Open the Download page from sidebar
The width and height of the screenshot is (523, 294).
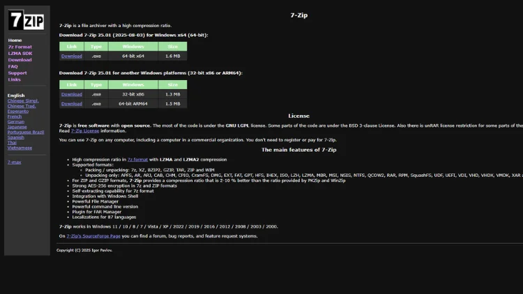coord(20,60)
